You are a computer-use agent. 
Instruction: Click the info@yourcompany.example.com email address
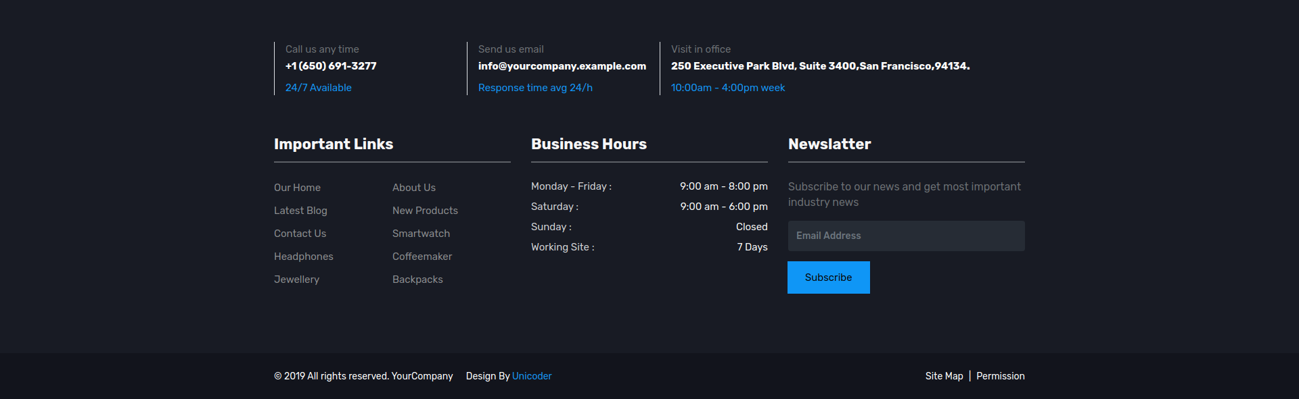point(562,66)
